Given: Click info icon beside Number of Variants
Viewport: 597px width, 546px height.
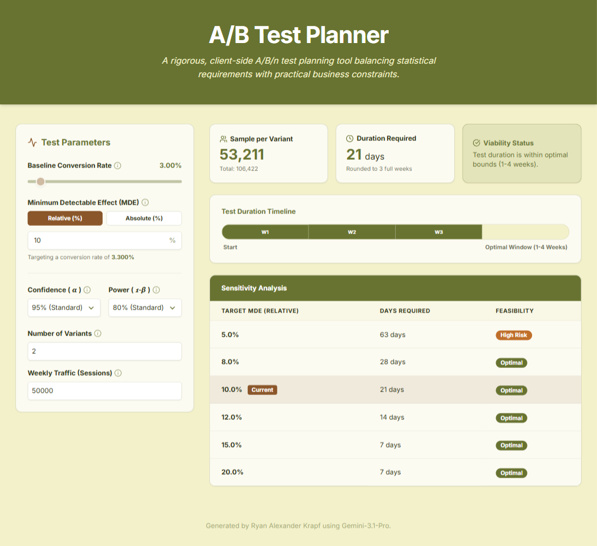Looking at the screenshot, I should [x=98, y=333].
